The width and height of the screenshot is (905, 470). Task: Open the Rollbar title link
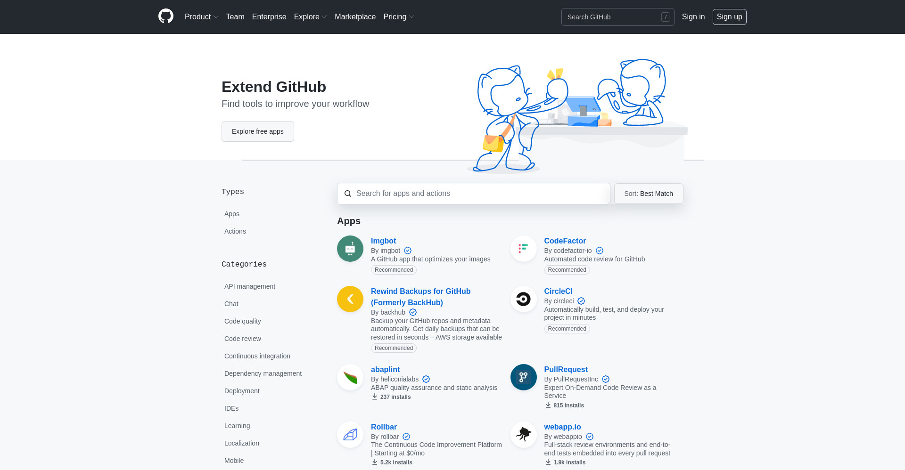384,427
